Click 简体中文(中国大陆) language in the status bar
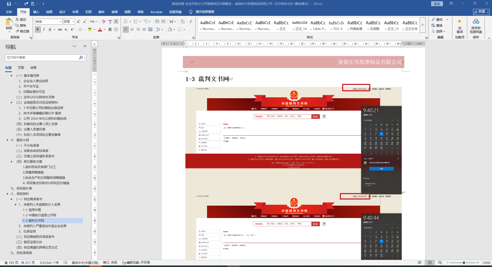492x267 pixels. coord(85,263)
